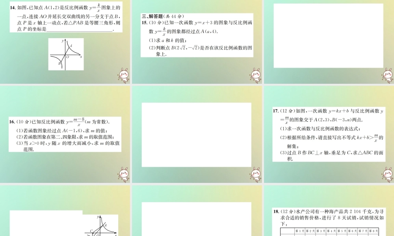Click the '第 8 天' table header cell

click(x=374, y=231)
